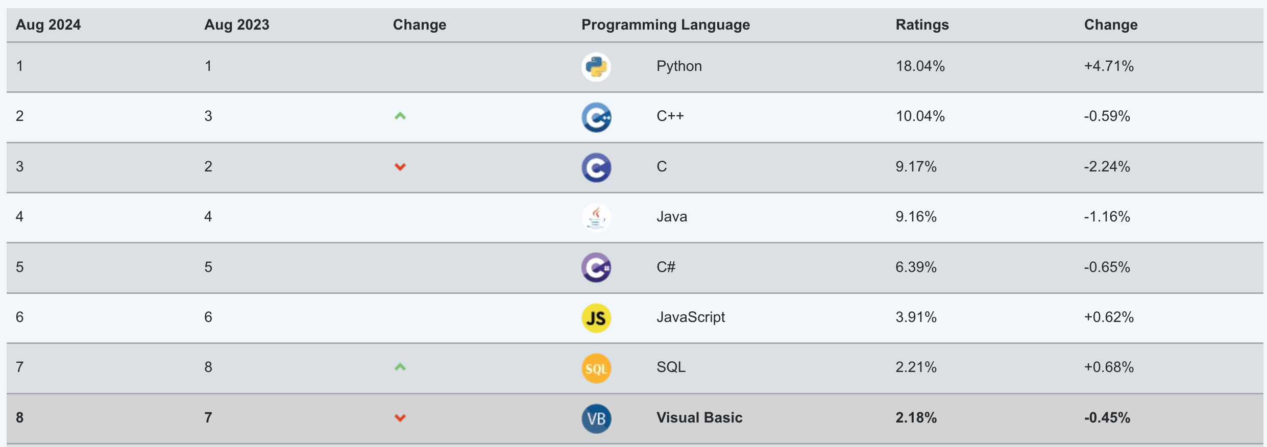Screen dimensions: 1267x447
Task: Click the orange SQL logo icon
Action: tap(596, 368)
